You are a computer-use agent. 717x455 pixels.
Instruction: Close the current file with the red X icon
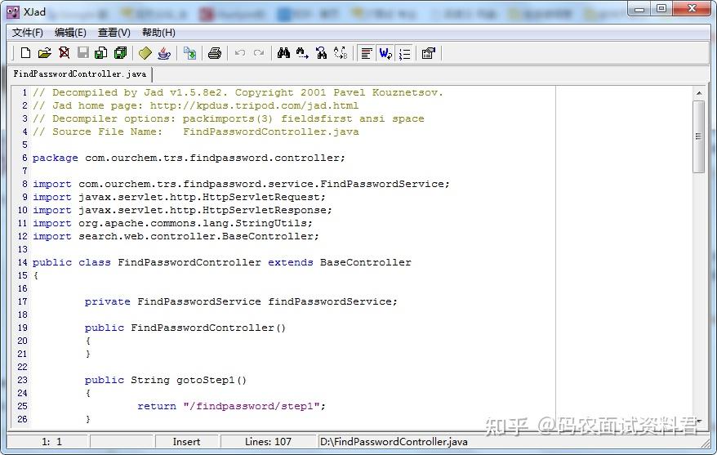(64, 53)
